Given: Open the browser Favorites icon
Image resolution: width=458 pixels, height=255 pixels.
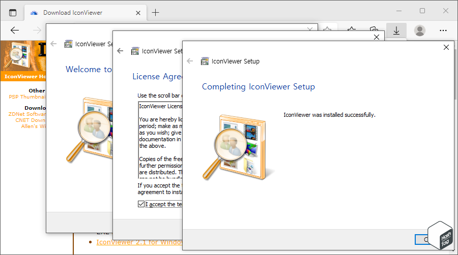Looking at the screenshot, I should click(352, 30).
